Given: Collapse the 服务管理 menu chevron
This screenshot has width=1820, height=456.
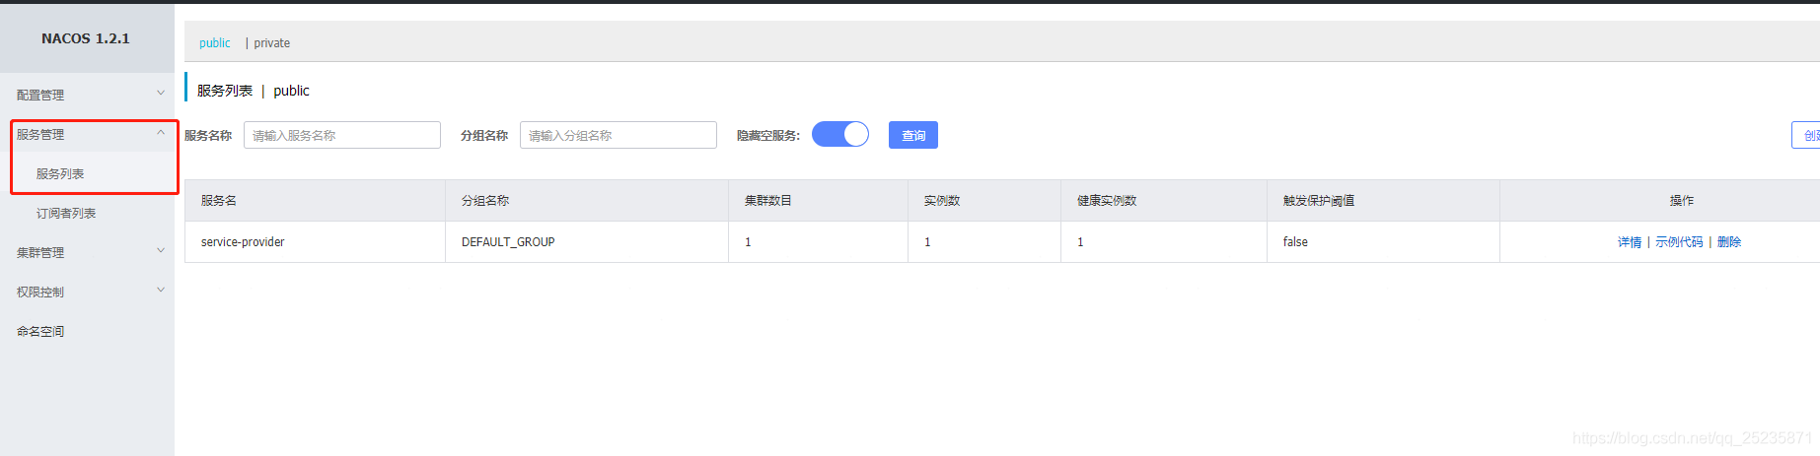Looking at the screenshot, I should 161,133.
